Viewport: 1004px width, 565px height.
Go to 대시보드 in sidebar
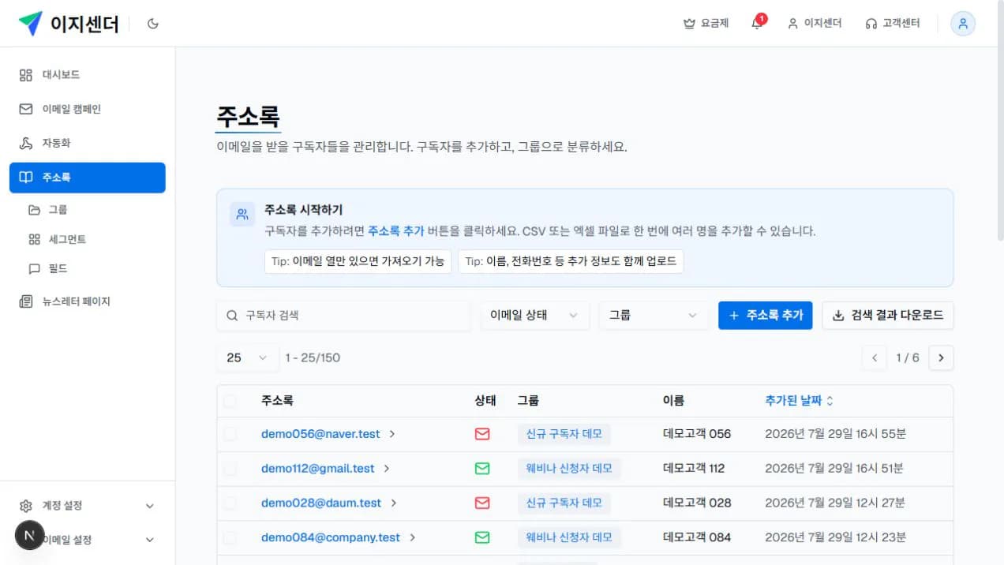88,75
